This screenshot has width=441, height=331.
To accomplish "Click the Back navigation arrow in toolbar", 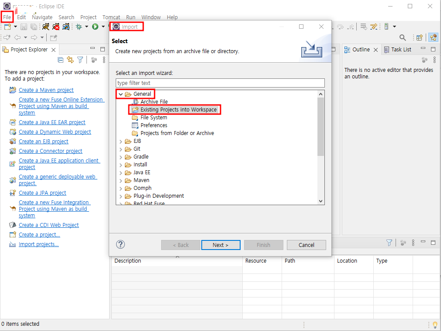I will 17,37.
